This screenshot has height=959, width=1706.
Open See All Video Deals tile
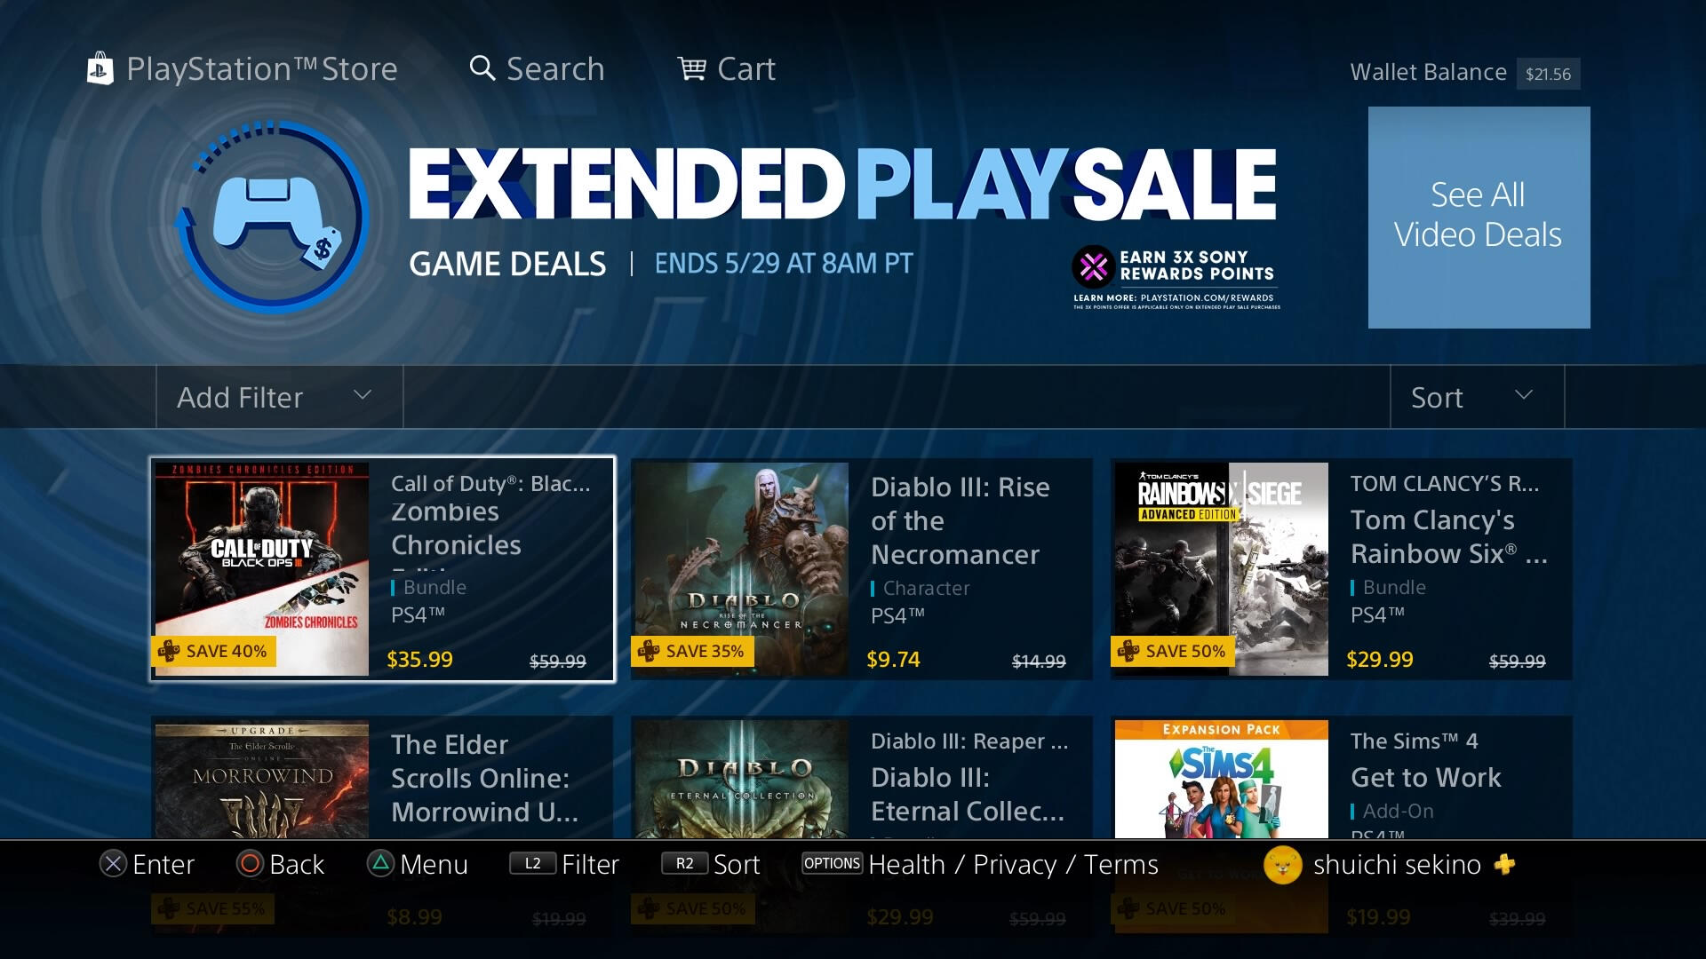(x=1479, y=218)
